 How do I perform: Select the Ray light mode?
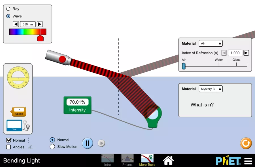(x=8, y=9)
